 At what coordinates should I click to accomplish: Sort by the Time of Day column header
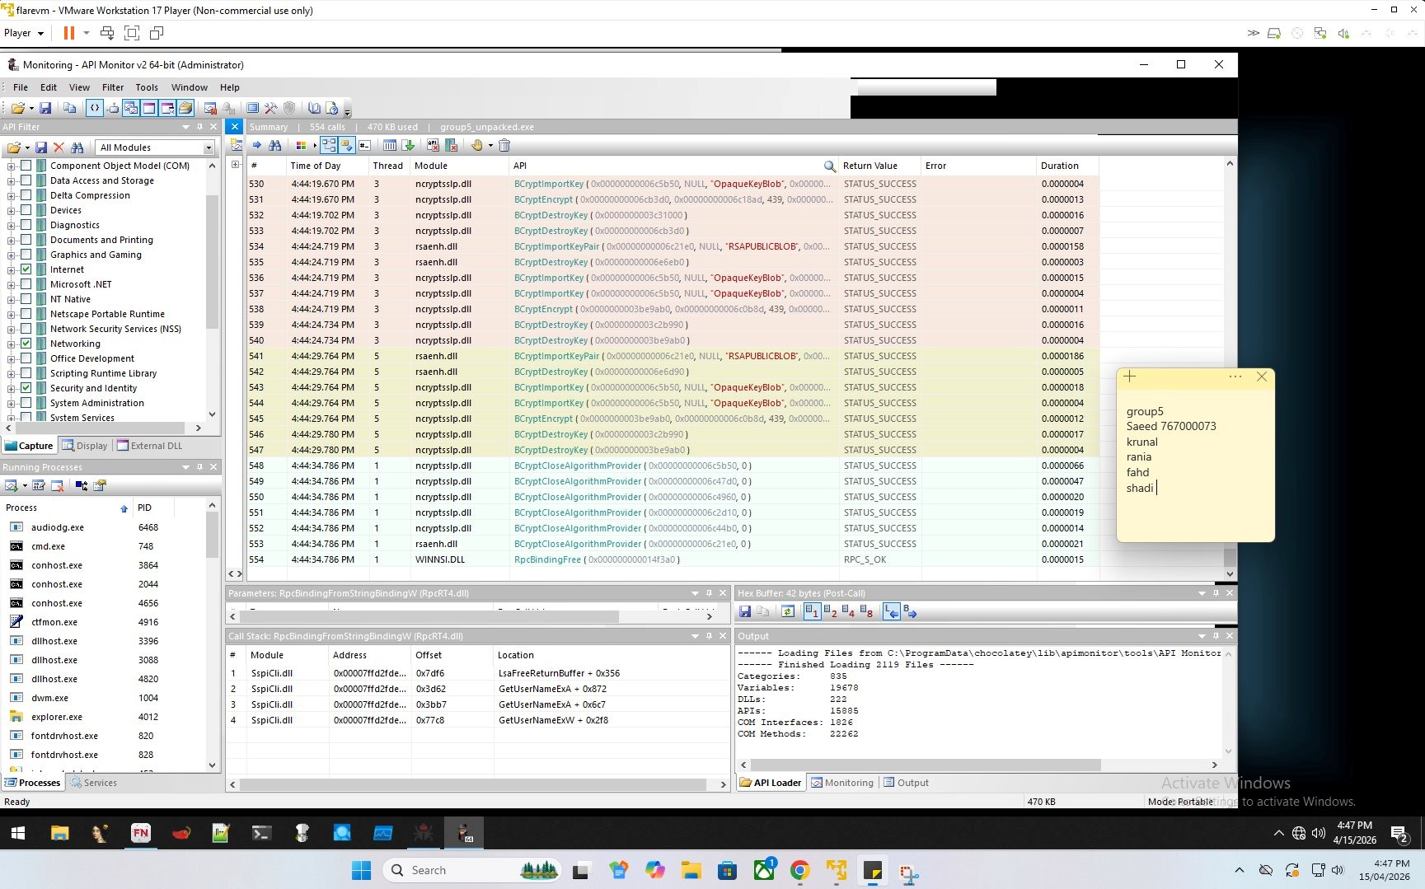coord(326,166)
